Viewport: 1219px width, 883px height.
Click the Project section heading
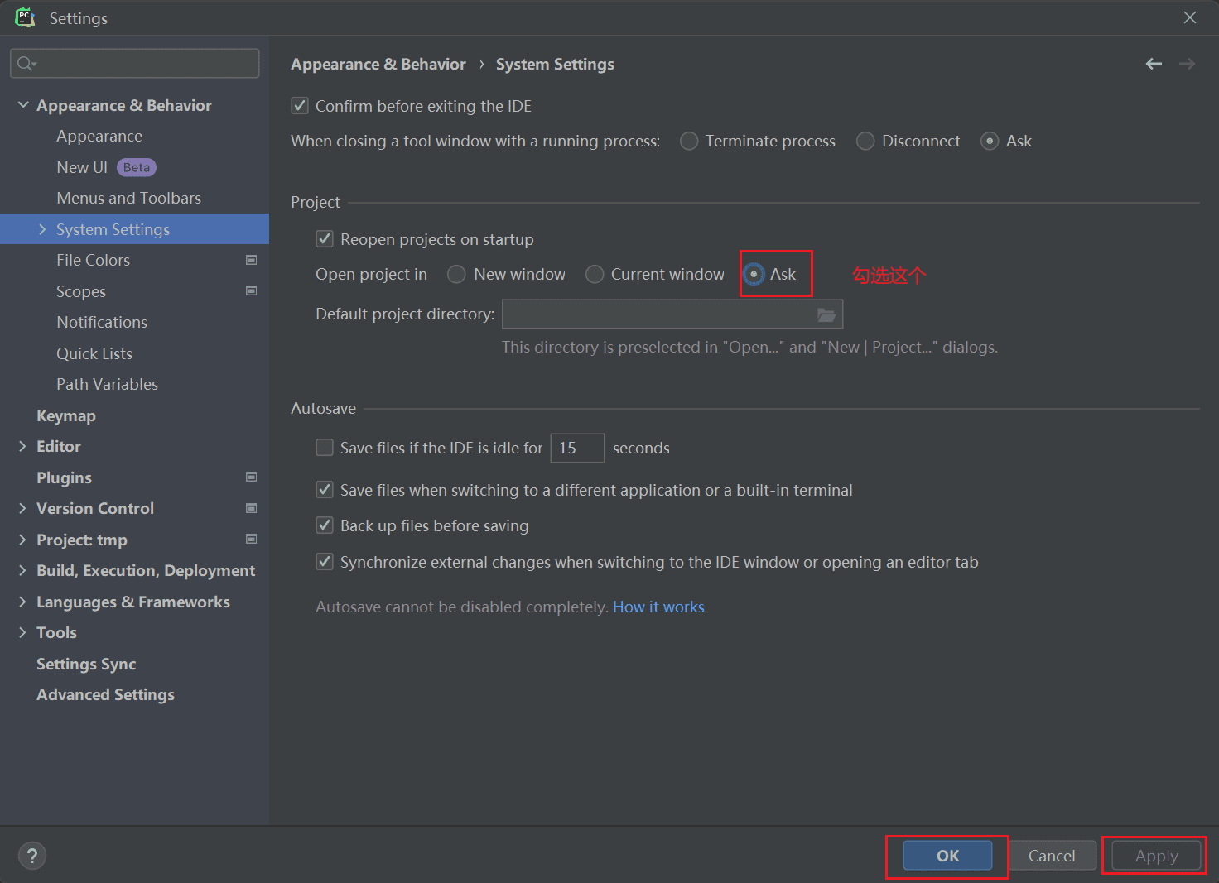click(315, 202)
